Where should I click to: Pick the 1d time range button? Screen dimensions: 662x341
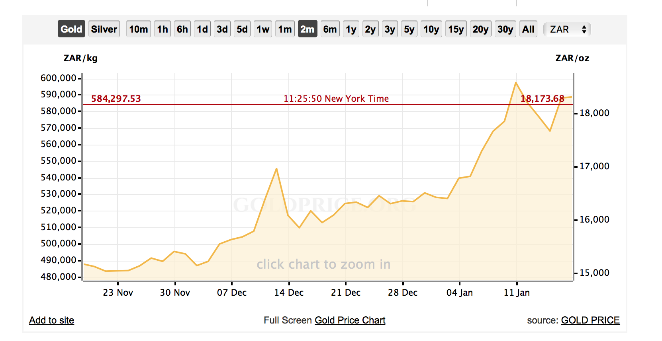click(202, 29)
